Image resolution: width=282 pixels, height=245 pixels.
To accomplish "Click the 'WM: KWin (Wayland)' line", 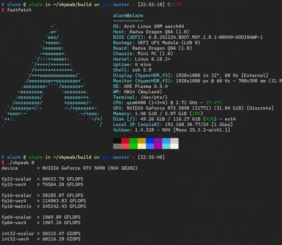I will (x=138, y=92).
